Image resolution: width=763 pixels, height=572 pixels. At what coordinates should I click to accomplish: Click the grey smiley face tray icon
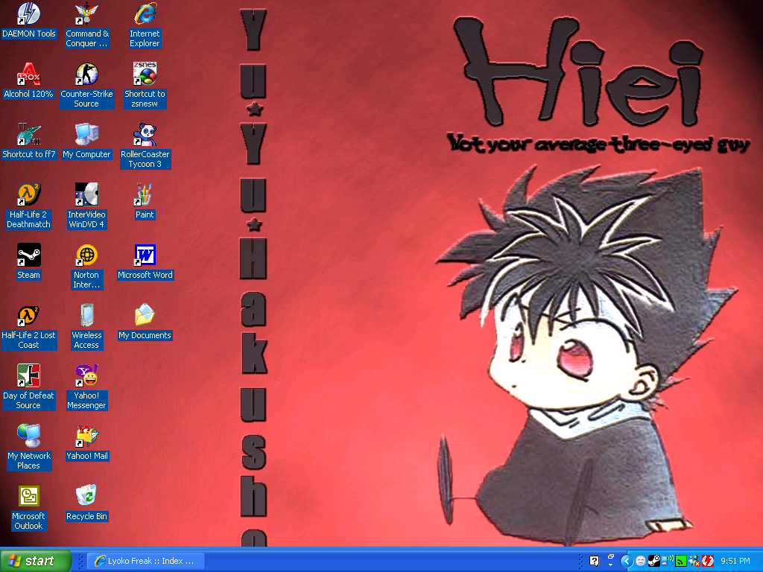click(x=641, y=561)
